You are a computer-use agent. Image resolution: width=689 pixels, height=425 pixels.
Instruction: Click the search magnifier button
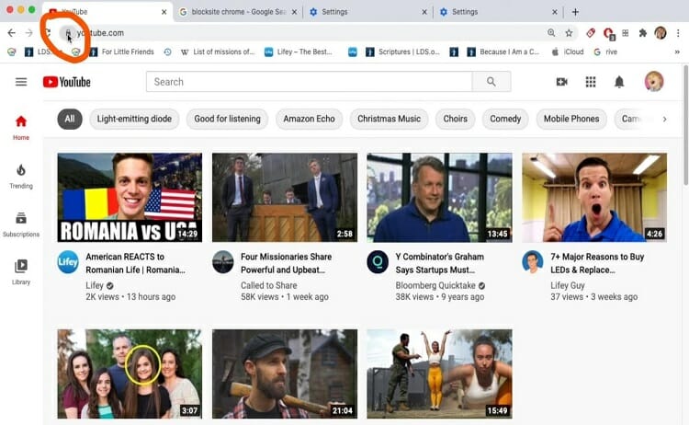[491, 82]
